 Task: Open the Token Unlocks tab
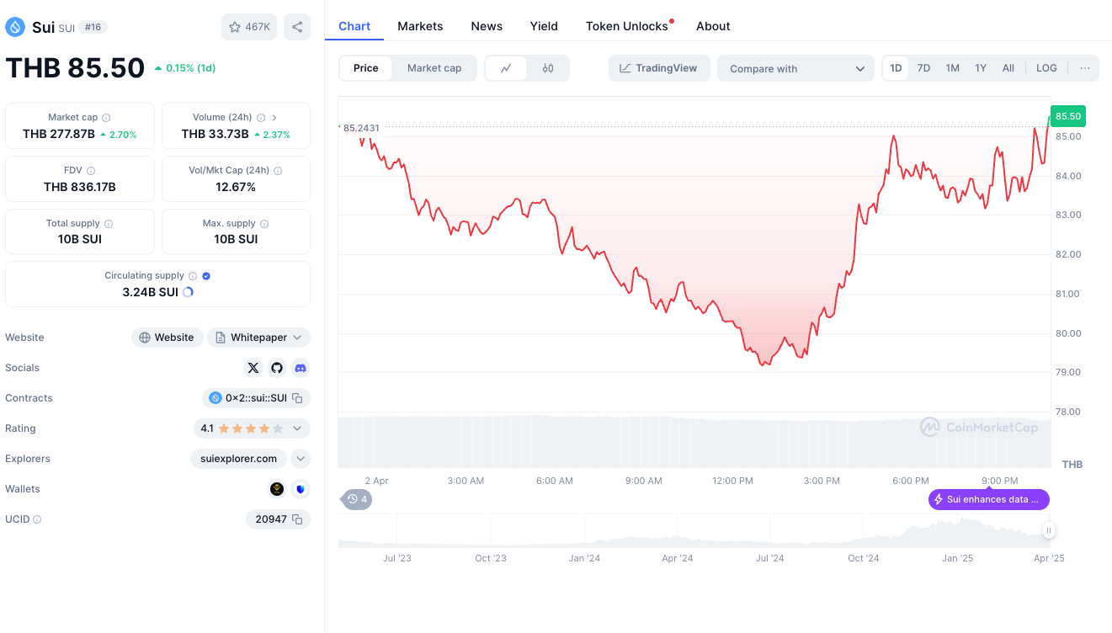pos(627,26)
